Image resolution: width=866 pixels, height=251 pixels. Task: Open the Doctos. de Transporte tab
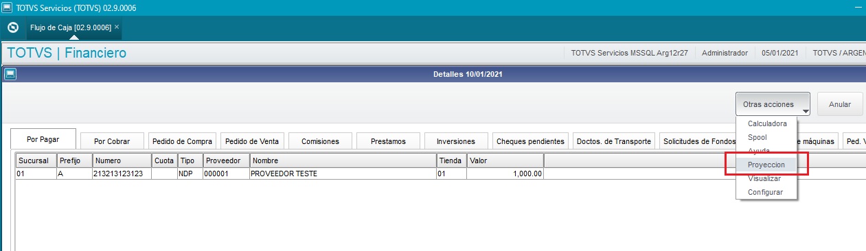(614, 141)
